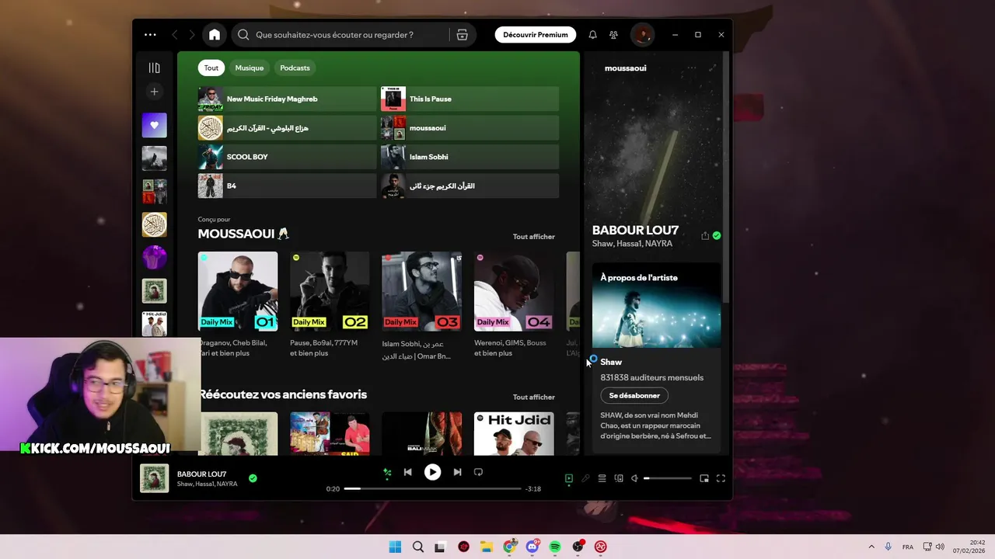Viewport: 995px width, 559px height.
Task: Skip to the next track
Action: (457, 472)
